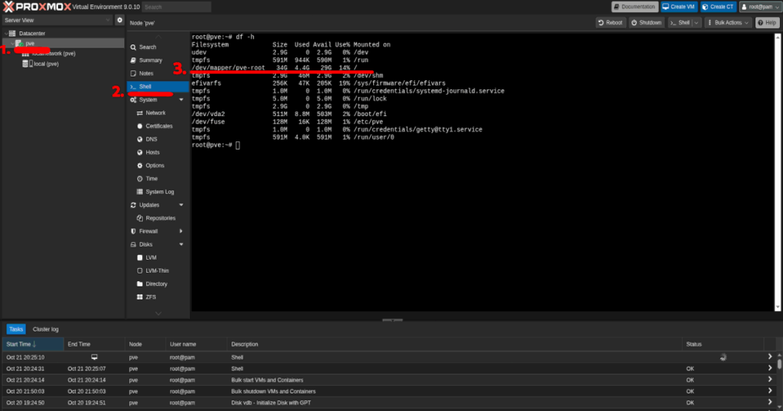Select the Certificates menu icon
Screen dimensions: 783x411
[139, 126]
